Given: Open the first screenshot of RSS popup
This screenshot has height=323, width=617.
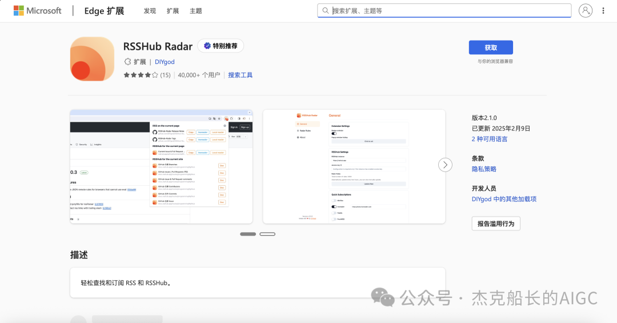Looking at the screenshot, I should tap(161, 166).
